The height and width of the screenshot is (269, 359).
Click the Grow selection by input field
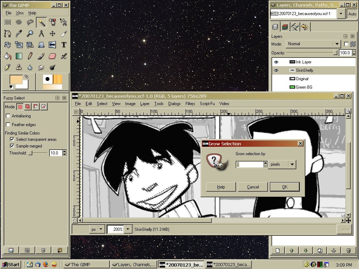[250, 164]
